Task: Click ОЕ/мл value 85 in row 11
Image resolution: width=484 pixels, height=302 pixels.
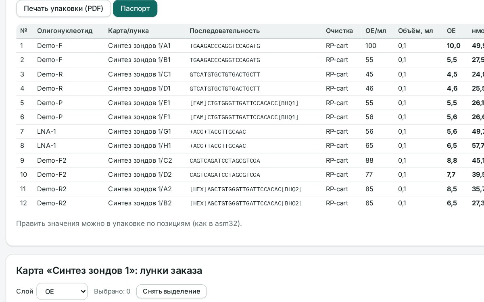Action: pos(369,189)
